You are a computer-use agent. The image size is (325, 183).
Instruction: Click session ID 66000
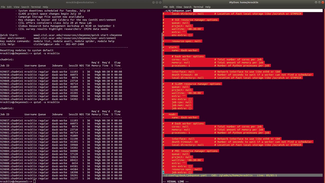(74, 151)
